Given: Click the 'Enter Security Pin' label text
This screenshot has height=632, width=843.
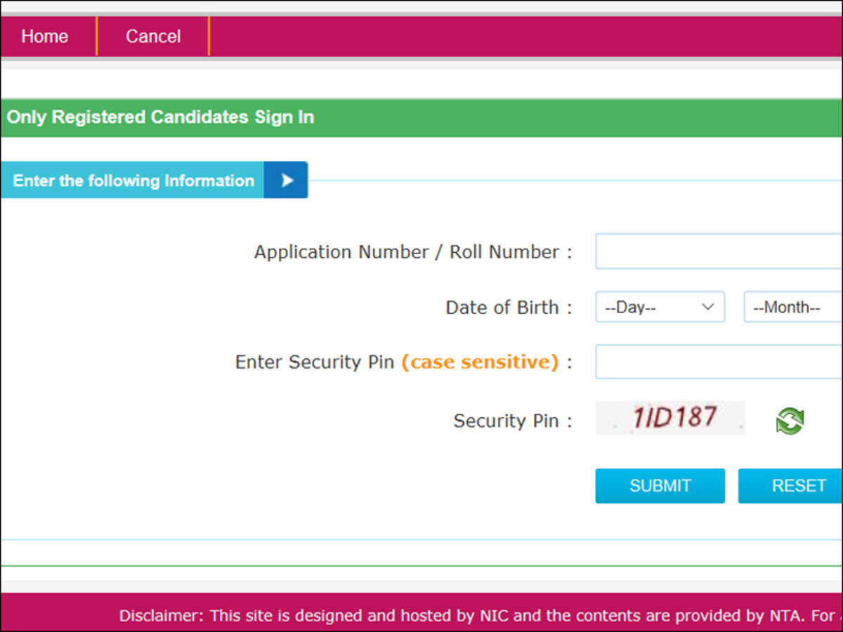Looking at the screenshot, I should (x=314, y=362).
